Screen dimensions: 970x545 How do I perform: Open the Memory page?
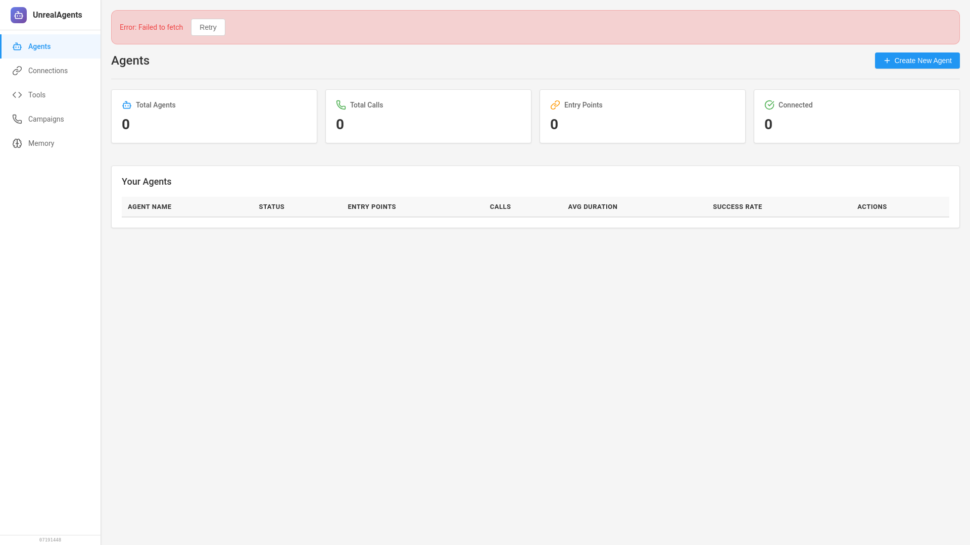51,143
